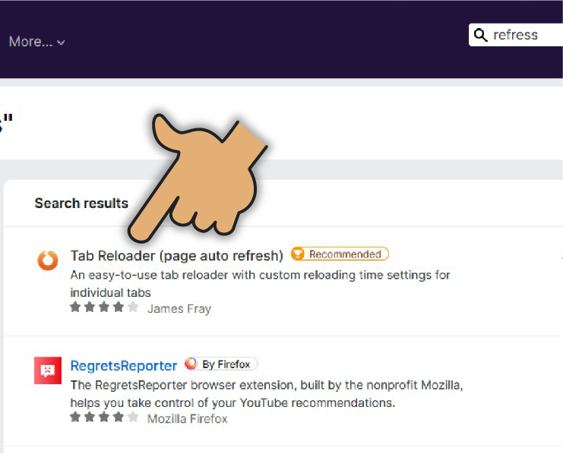Click the first star of RegretsReporter's rating
The width and height of the screenshot is (563, 454).
click(75, 418)
